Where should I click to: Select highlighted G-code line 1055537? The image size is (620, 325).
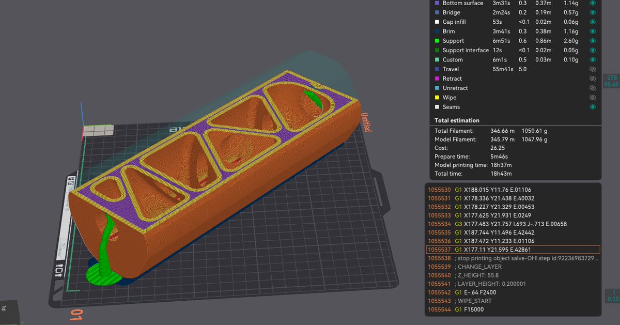513,250
